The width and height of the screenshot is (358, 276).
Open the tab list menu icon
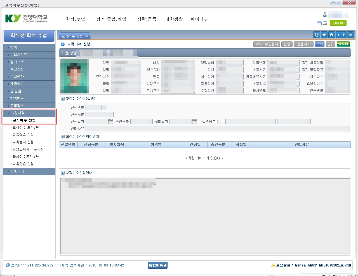pyautogui.click(x=350, y=35)
